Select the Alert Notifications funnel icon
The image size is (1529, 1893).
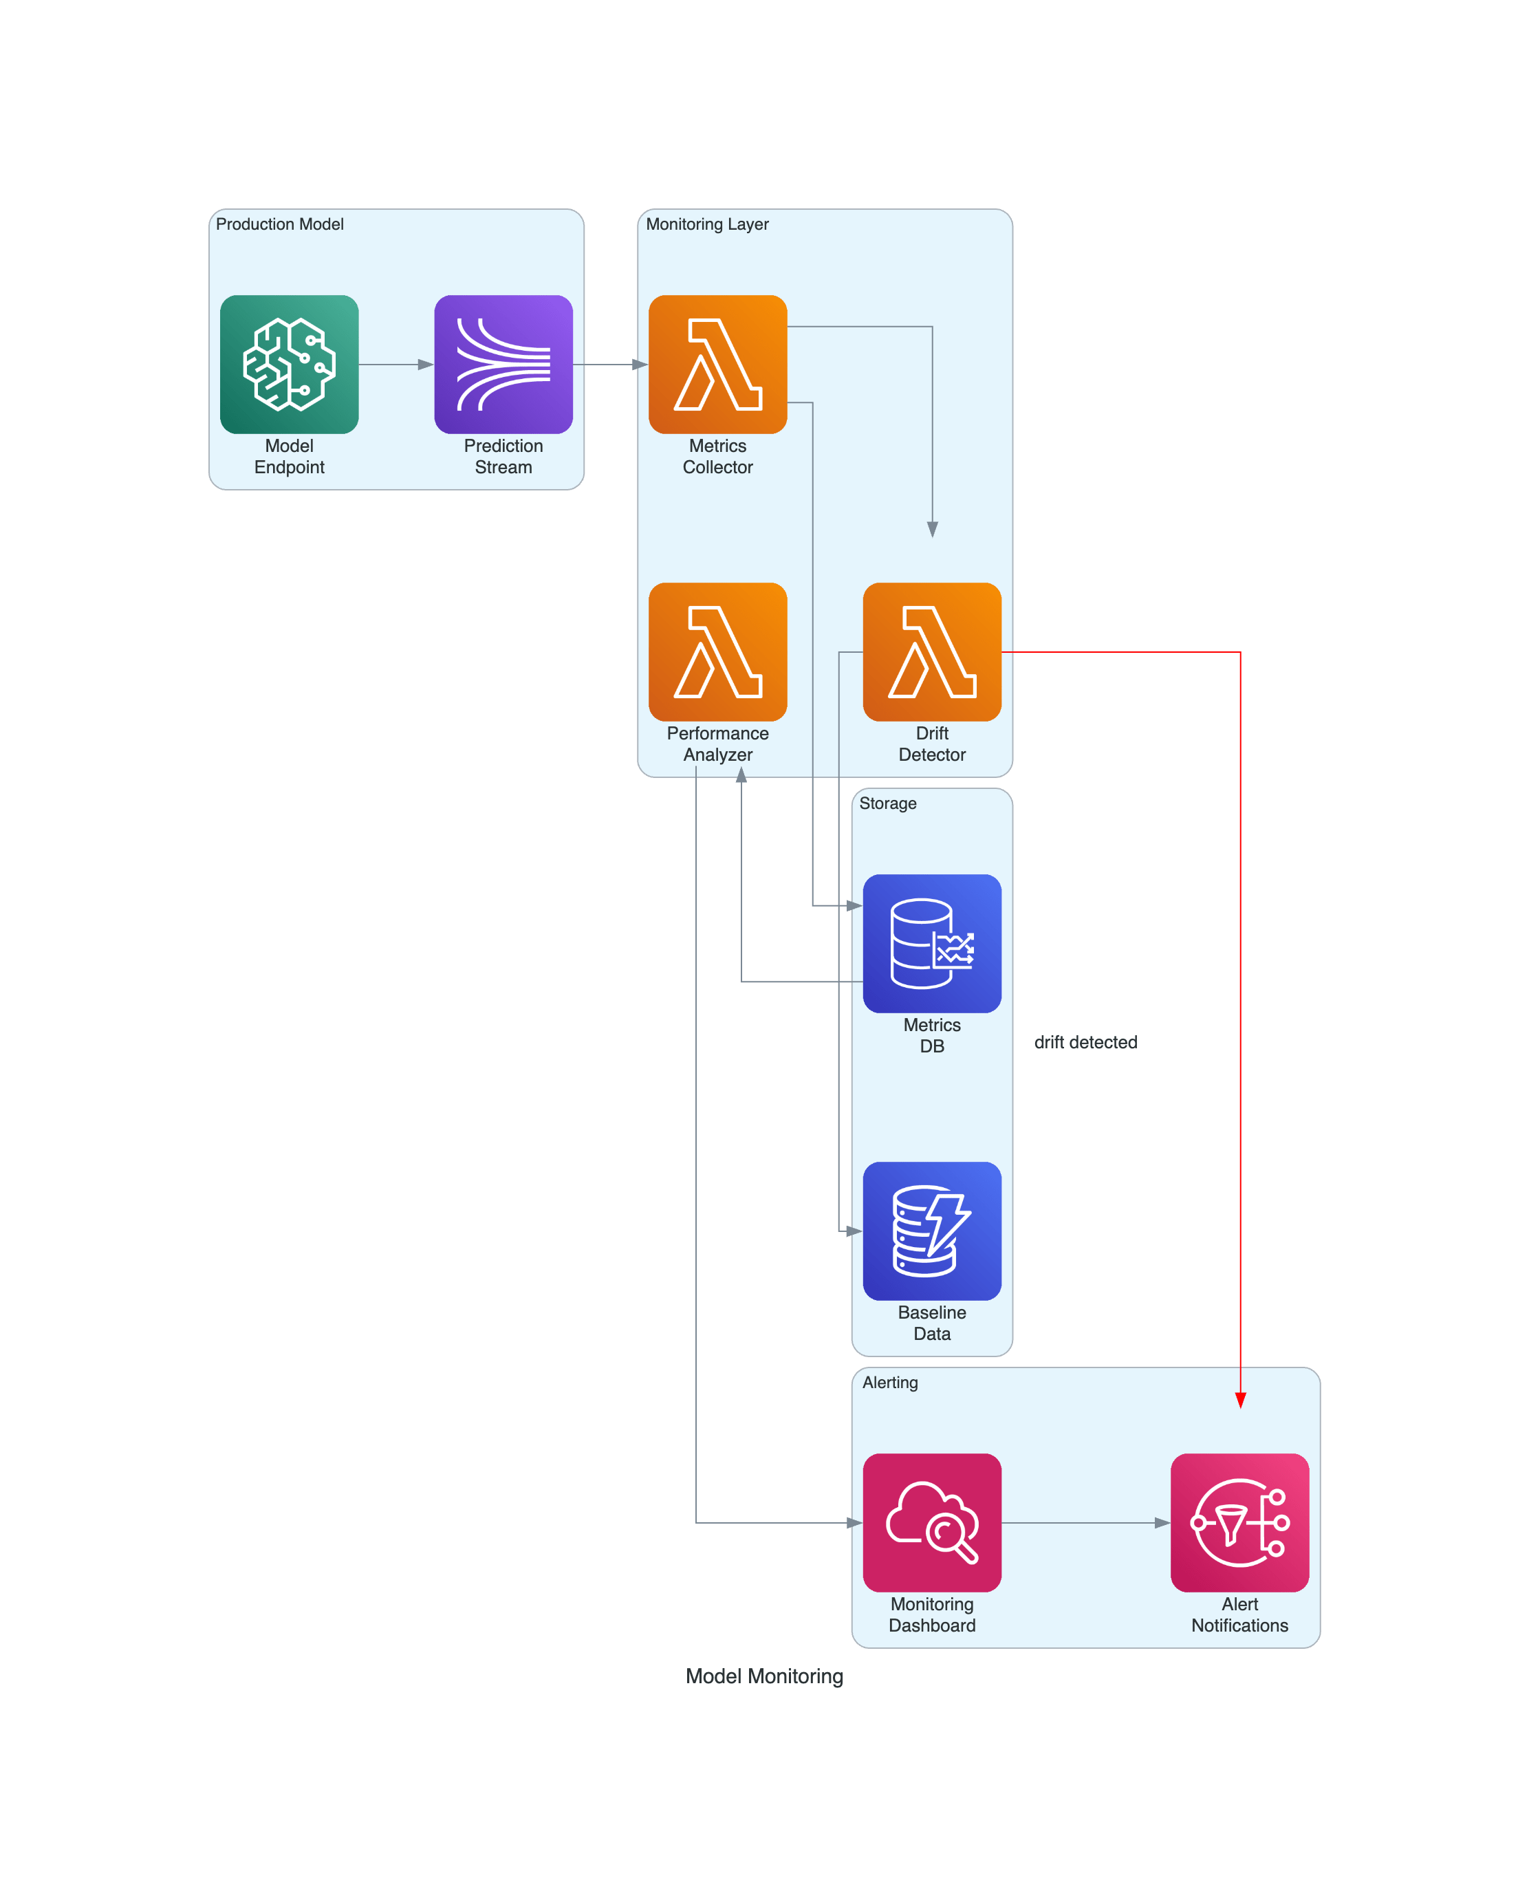coord(1240,1524)
